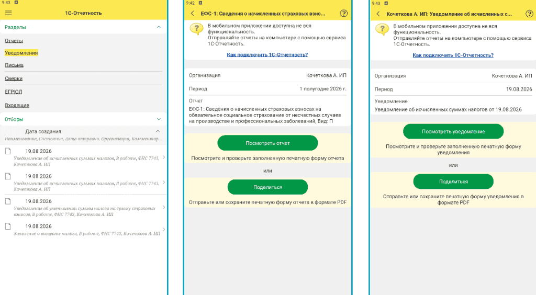This screenshot has width=536, height=295.
Task: Expand the Отборы section
Action: click(159, 119)
